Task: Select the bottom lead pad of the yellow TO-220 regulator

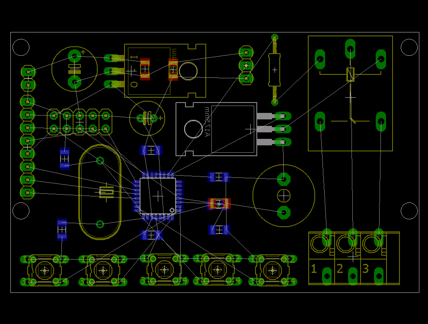Action: (112, 84)
